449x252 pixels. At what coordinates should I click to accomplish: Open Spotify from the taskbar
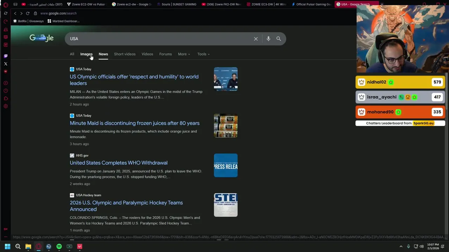coord(59,246)
